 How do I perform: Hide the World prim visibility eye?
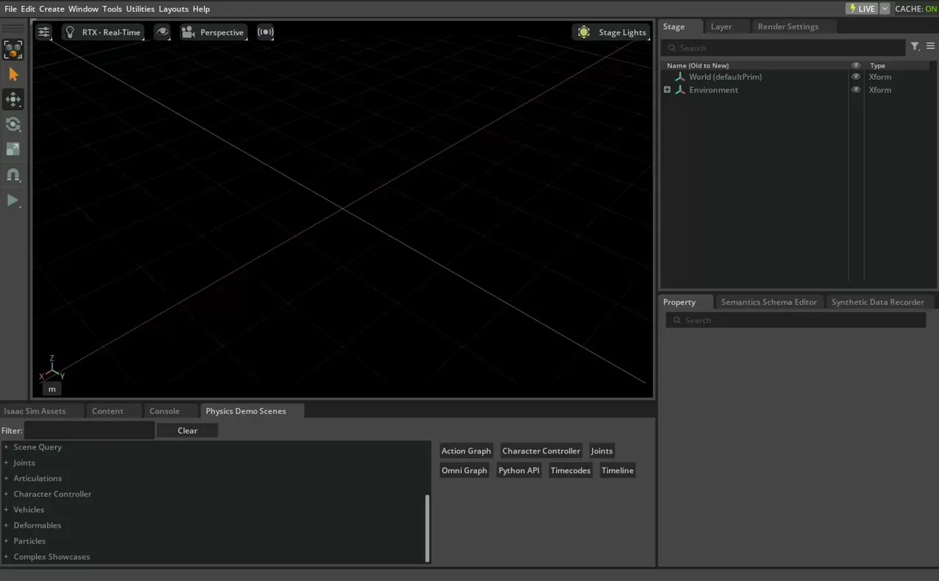click(855, 77)
